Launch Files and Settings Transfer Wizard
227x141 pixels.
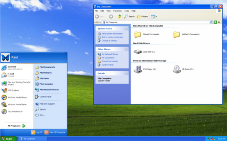(16, 83)
